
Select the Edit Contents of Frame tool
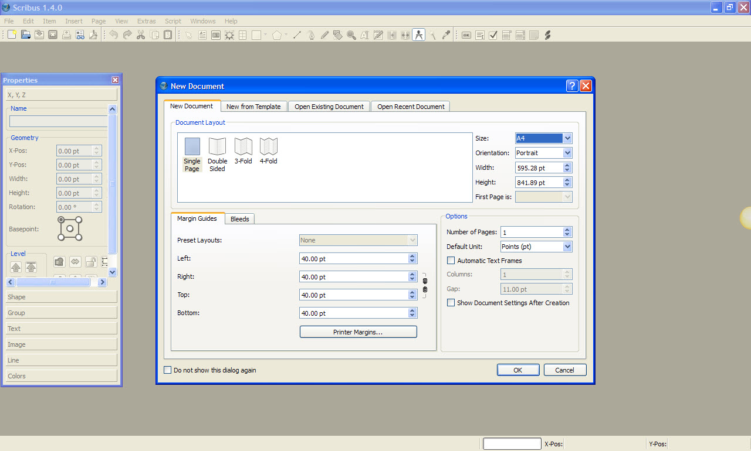click(x=364, y=35)
